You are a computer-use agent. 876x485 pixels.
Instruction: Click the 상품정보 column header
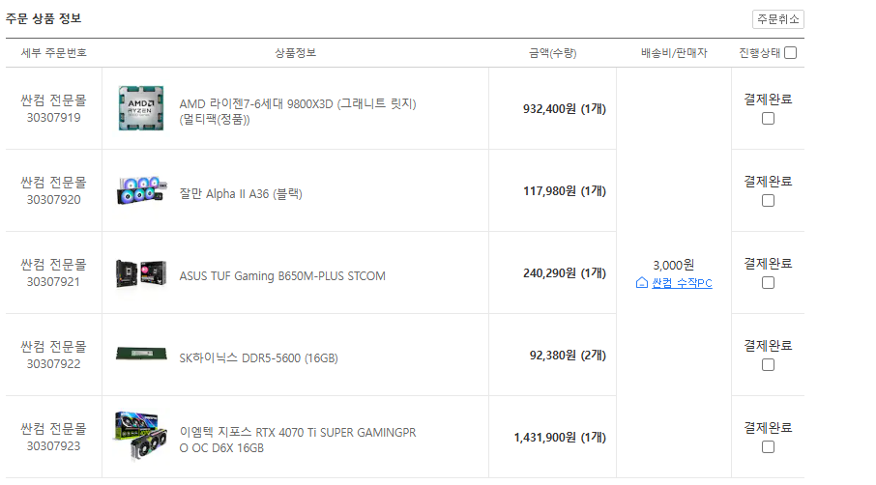pyautogui.click(x=296, y=52)
